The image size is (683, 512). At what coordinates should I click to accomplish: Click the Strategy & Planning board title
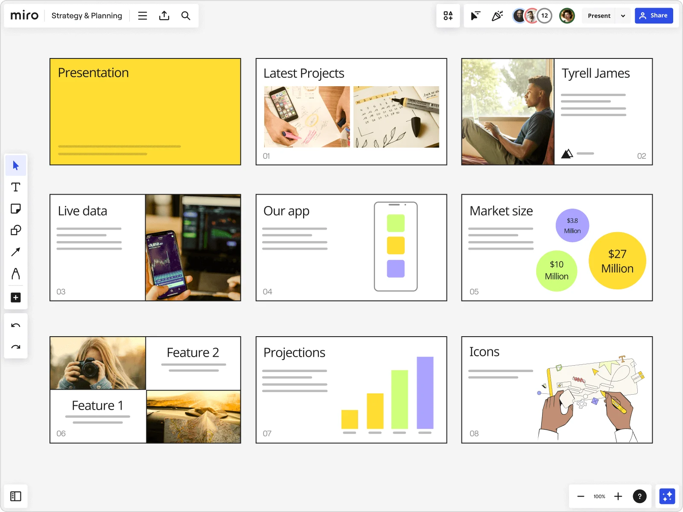point(86,15)
